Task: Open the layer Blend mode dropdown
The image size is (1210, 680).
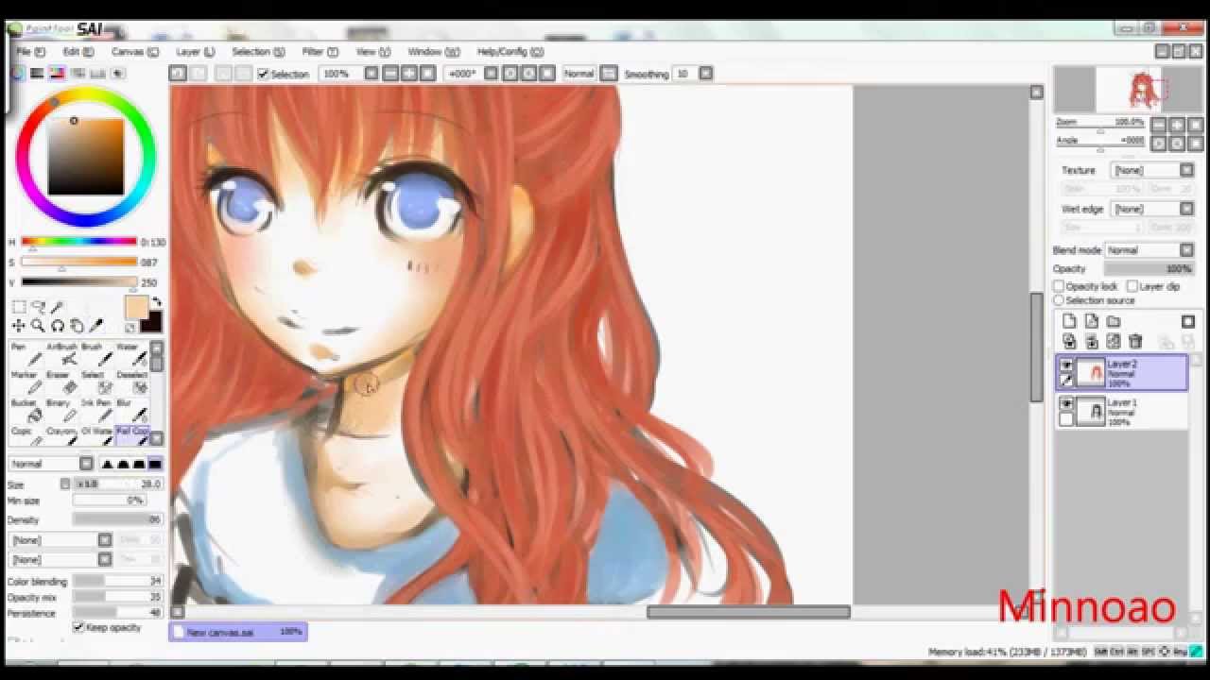Action: point(1150,250)
